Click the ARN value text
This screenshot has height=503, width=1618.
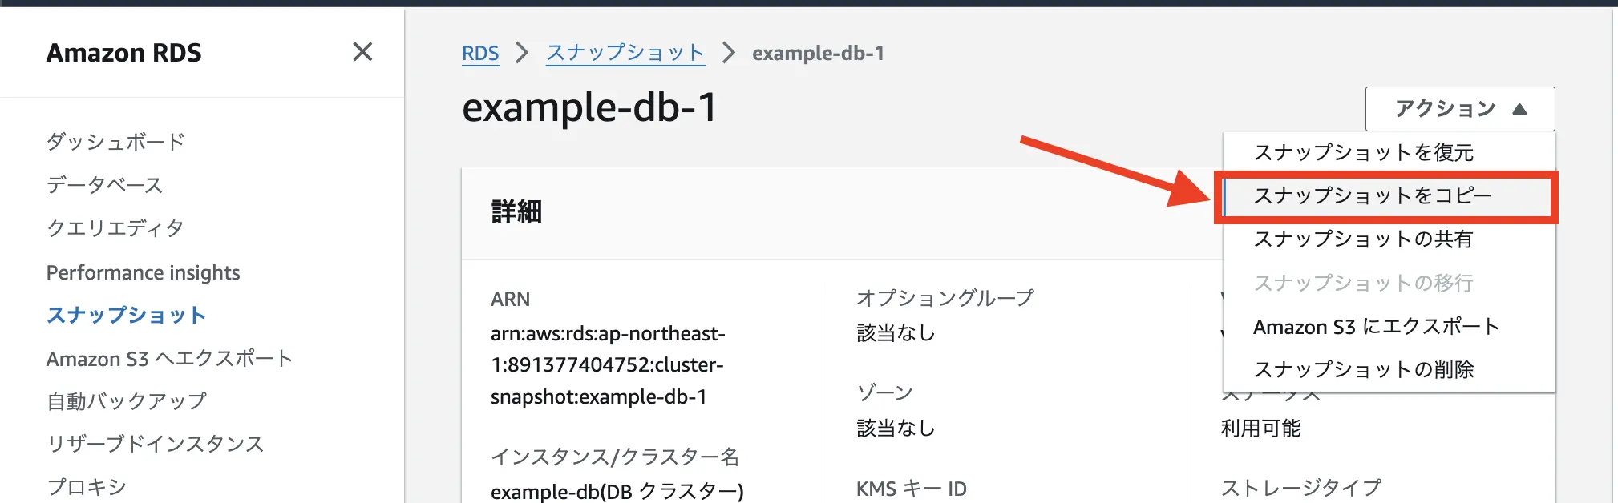tap(608, 364)
